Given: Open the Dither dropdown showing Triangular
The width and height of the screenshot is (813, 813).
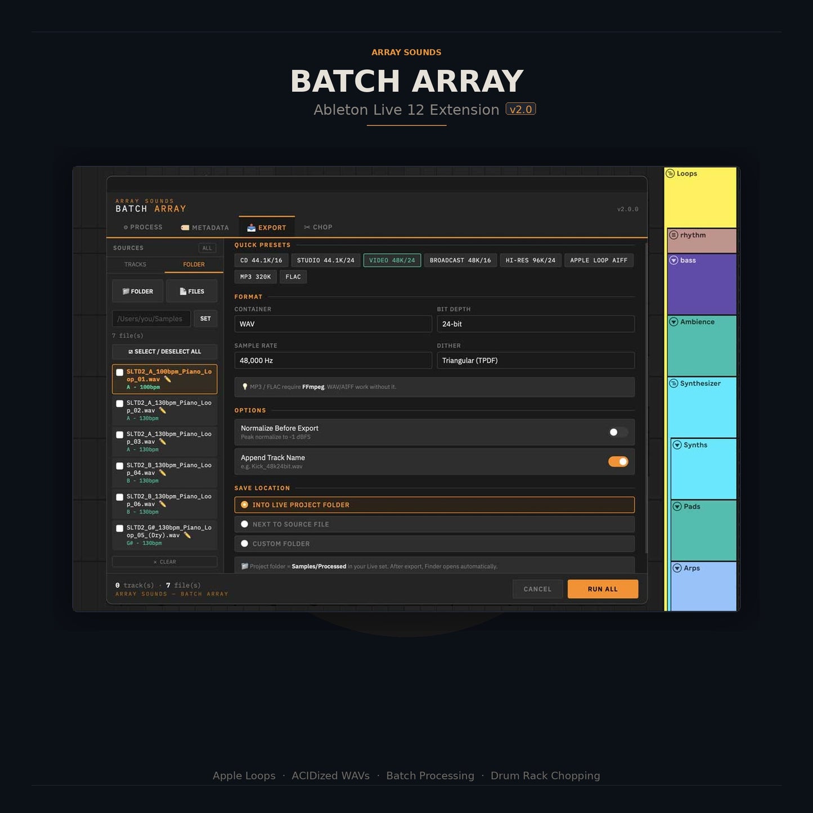Looking at the screenshot, I should 536,361.
